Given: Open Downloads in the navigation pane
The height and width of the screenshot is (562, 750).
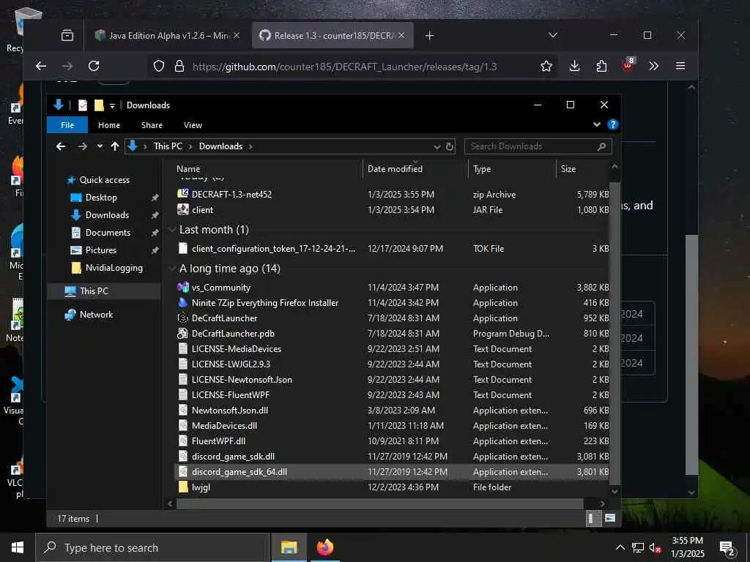Looking at the screenshot, I should 107,215.
